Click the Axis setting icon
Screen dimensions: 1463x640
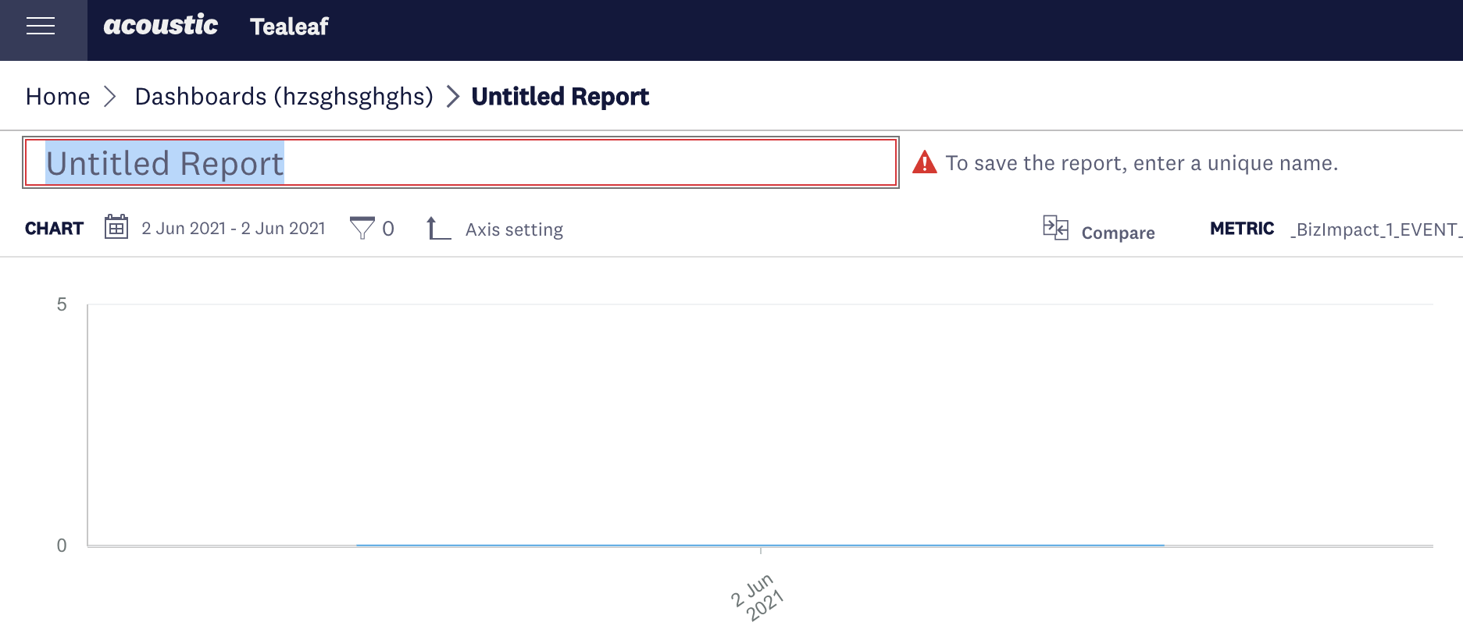pos(437,228)
